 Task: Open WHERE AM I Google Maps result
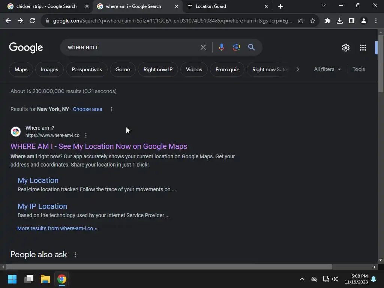[x=99, y=147]
